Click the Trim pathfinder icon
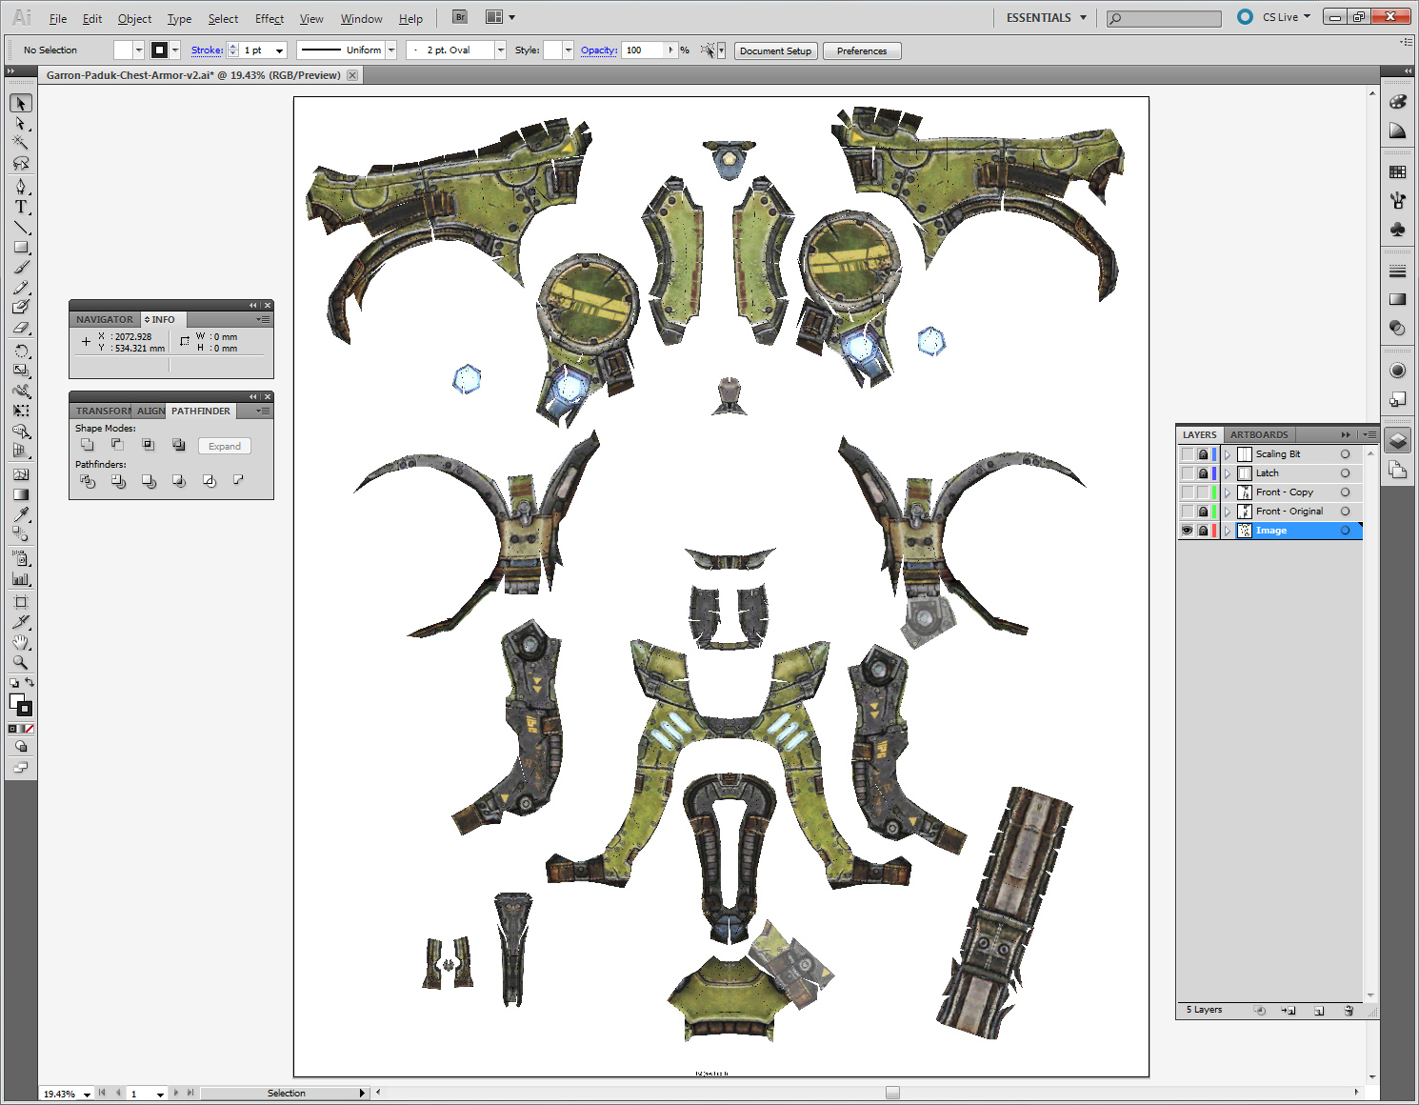This screenshot has width=1419, height=1105. tap(118, 481)
